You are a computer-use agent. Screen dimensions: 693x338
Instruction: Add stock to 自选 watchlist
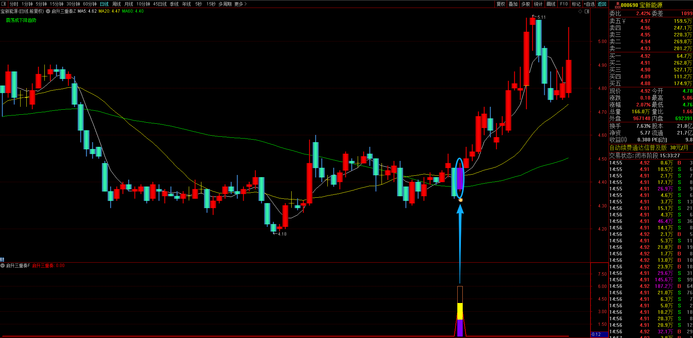pos(589,4)
